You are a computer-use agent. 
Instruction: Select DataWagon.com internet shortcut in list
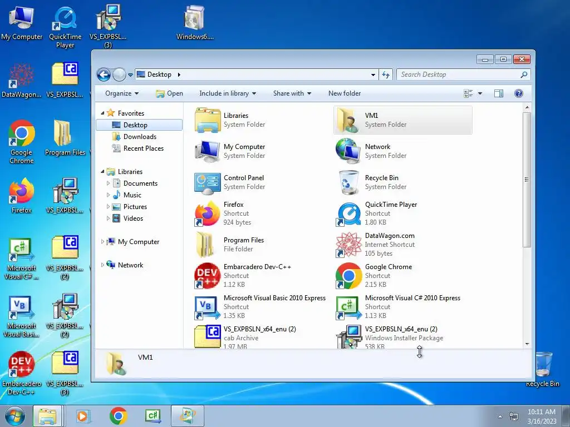click(348, 245)
